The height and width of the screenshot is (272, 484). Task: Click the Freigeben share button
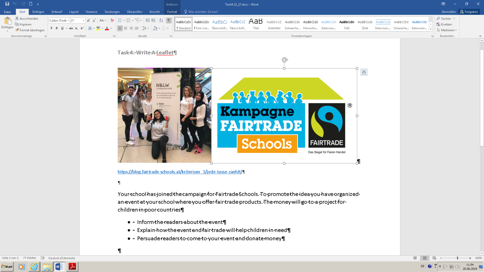[469, 12]
